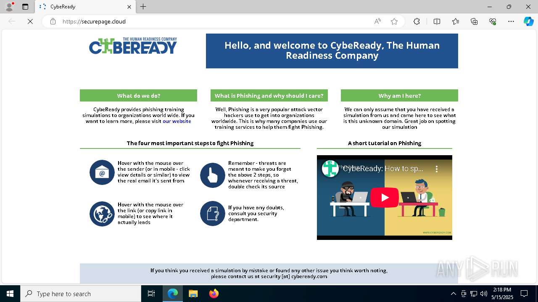Screen dimensions: 538x302
Task: Click the 'Why am I here?' heading
Action: point(399,96)
